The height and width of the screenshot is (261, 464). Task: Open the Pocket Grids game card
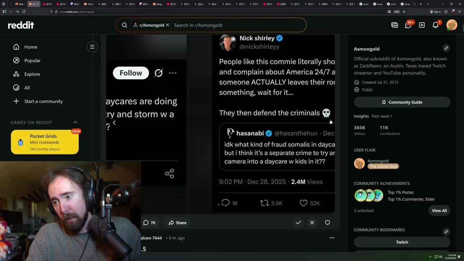tap(45, 142)
